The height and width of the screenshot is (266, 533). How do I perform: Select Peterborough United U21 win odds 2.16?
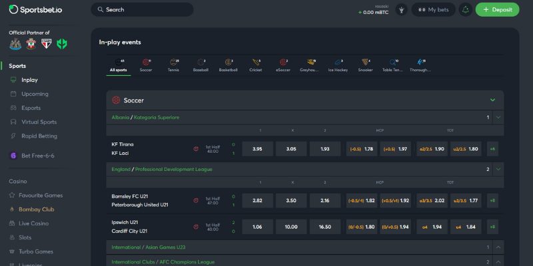(325, 201)
